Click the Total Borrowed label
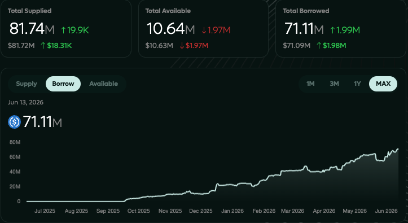Screen dimensions: 408x223 (306, 11)
